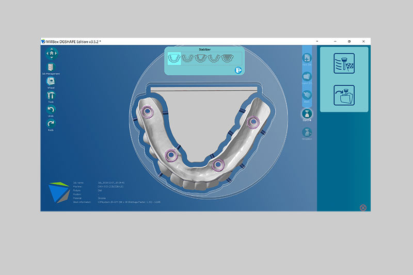Click the highlighted milling step icon
The height and width of the screenshot is (275, 413).
(x=307, y=114)
